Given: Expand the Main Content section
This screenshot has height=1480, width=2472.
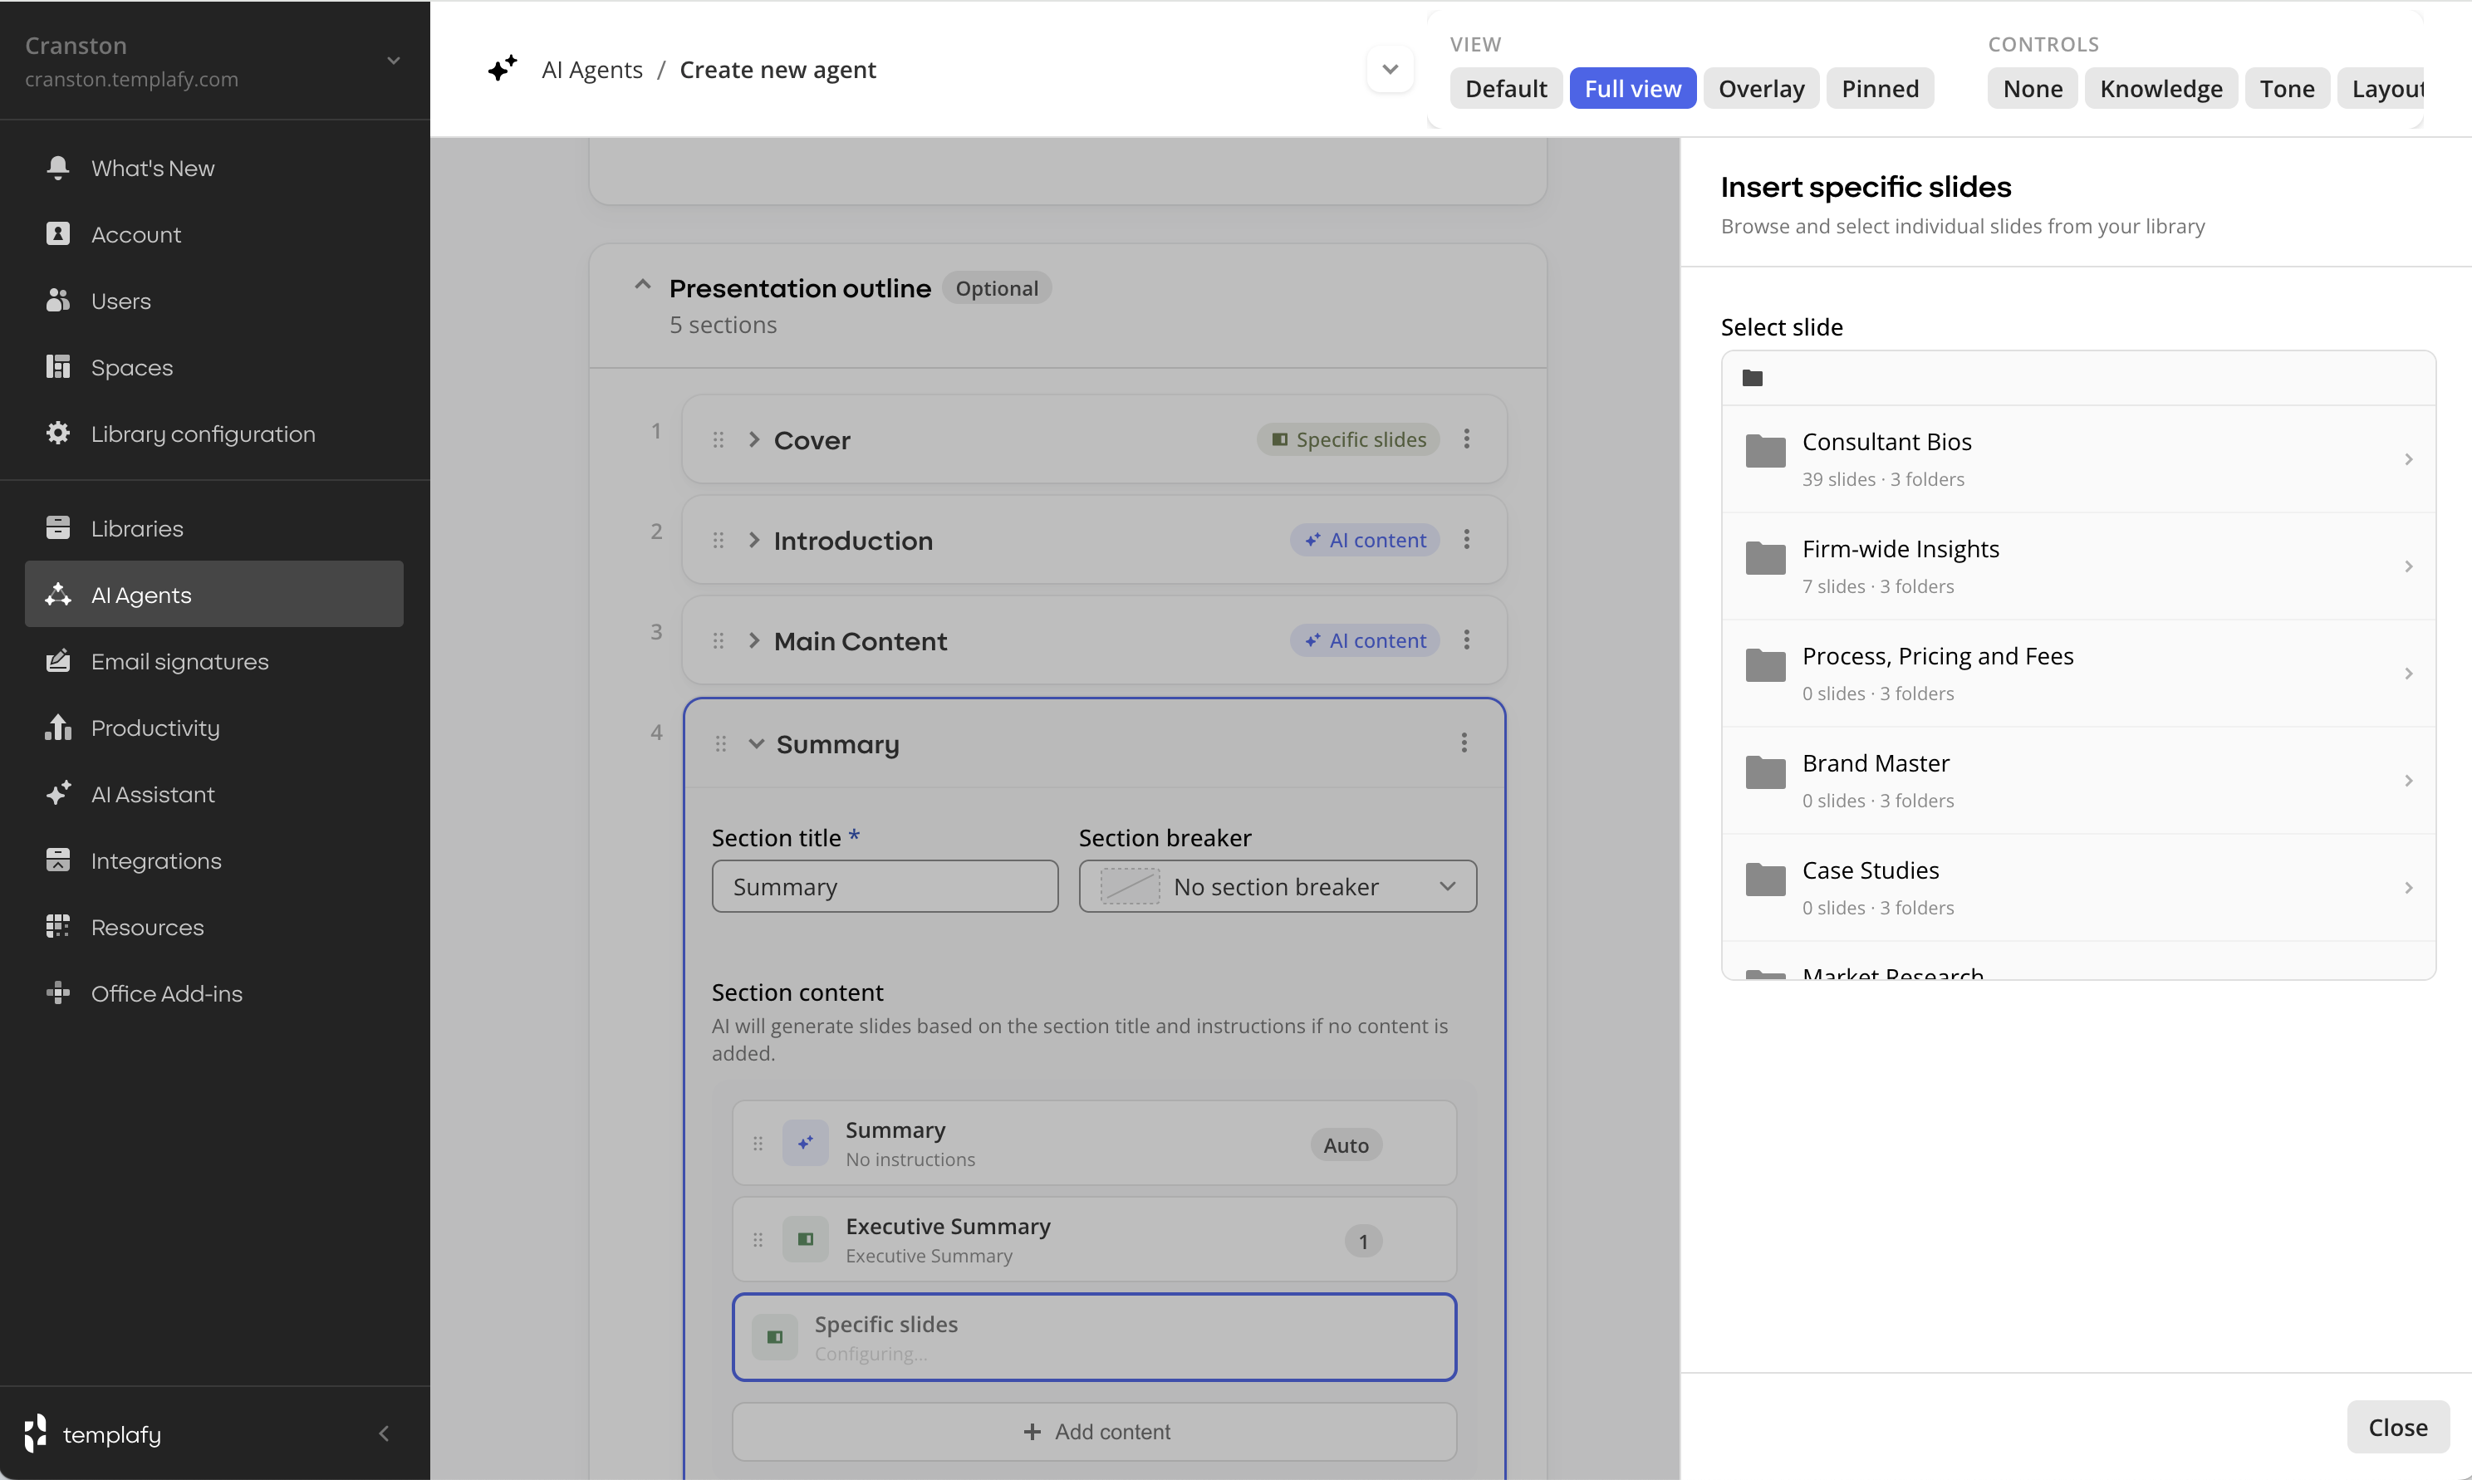Looking at the screenshot, I should (755, 641).
